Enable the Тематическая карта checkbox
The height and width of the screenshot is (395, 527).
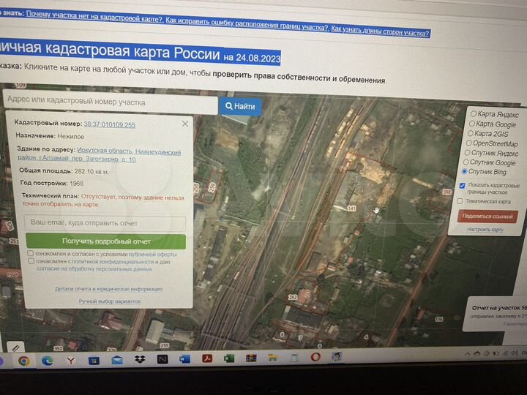[x=460, y=201]
